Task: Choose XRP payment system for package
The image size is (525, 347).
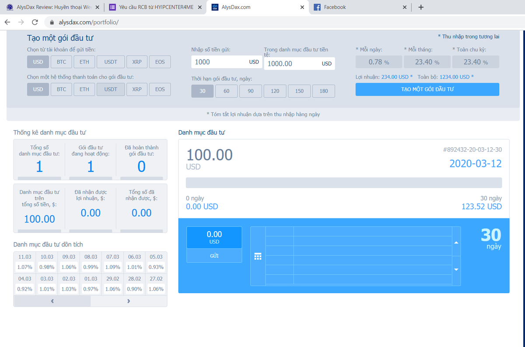Action: 137,89
